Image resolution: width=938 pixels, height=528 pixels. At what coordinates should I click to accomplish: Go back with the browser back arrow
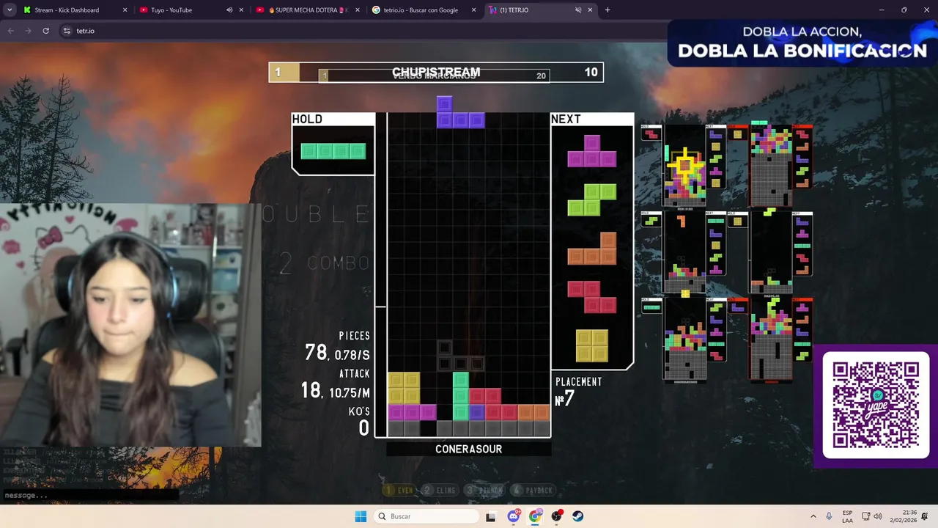[x=10, y=31]
